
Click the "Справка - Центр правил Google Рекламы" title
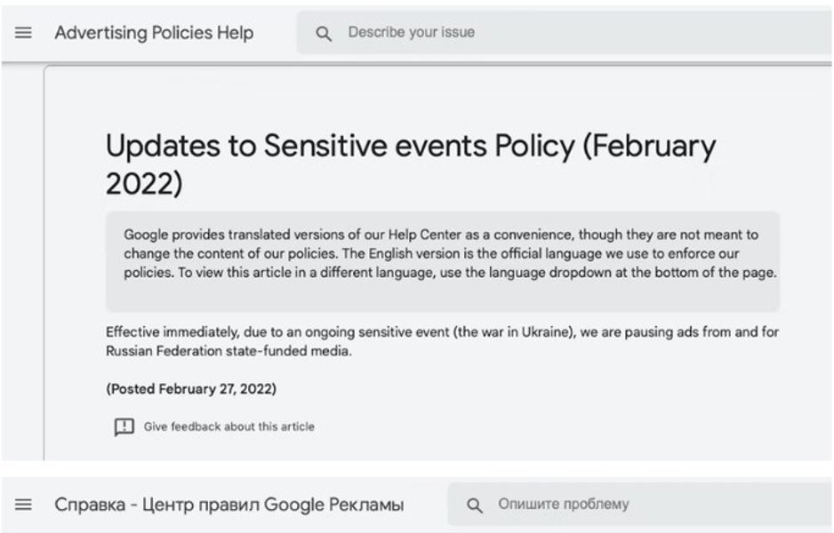tap(229, 505)
